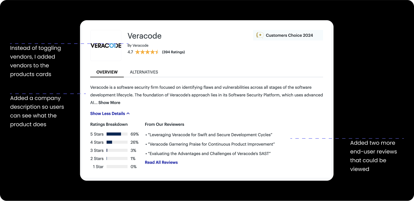The height and width of the screenshot is (201, 414).
Task: Click the From Our Reviewers heading
Action: [165, 124]
